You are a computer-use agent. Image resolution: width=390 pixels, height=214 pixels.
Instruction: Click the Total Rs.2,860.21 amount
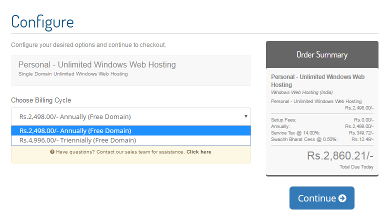[340, 156]
